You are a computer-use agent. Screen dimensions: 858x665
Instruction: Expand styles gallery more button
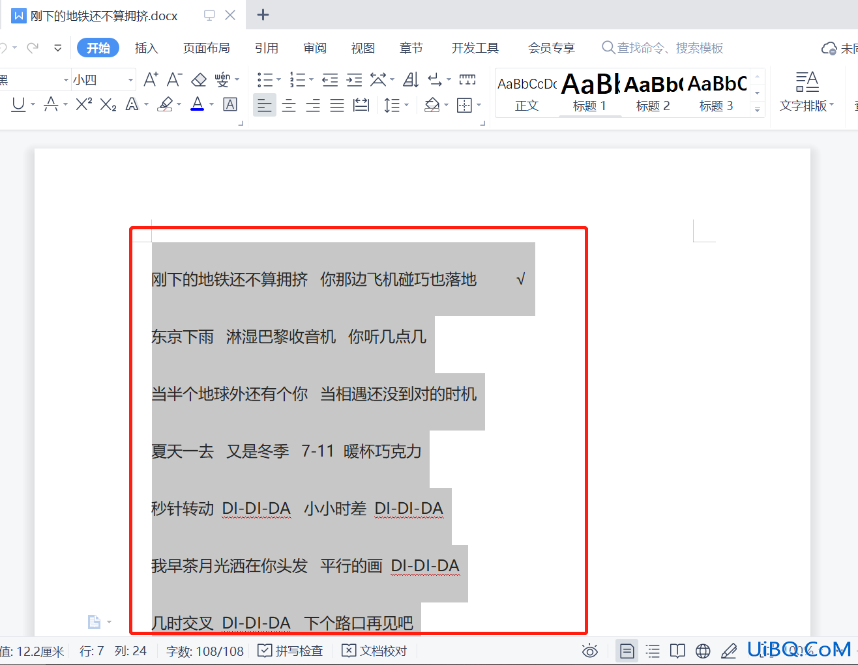coord(757,109)
